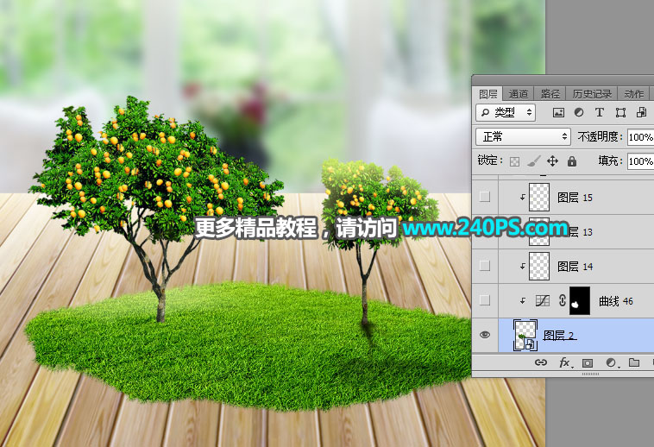654x447 pixels.
Task: Toggle visibility of 图层 14
Action: click(485, 266)
